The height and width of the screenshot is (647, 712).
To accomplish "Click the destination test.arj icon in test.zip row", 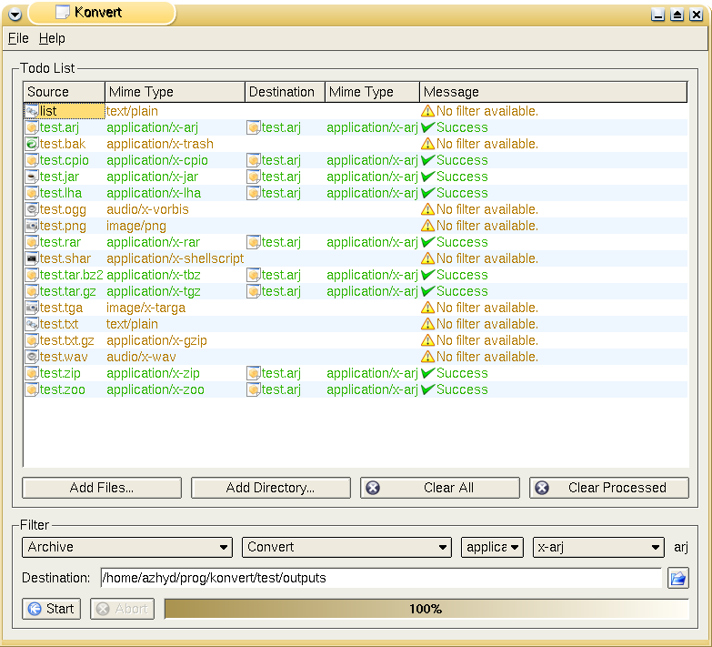I will click(x=254, y=373).
